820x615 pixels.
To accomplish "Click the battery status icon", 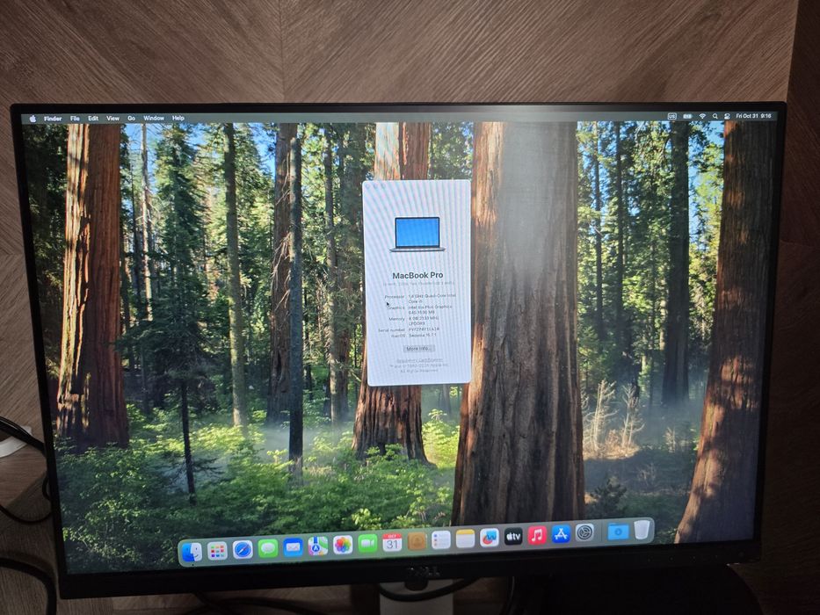I will [x=687, y=116].
